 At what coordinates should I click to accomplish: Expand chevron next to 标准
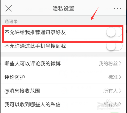[120, 77]
